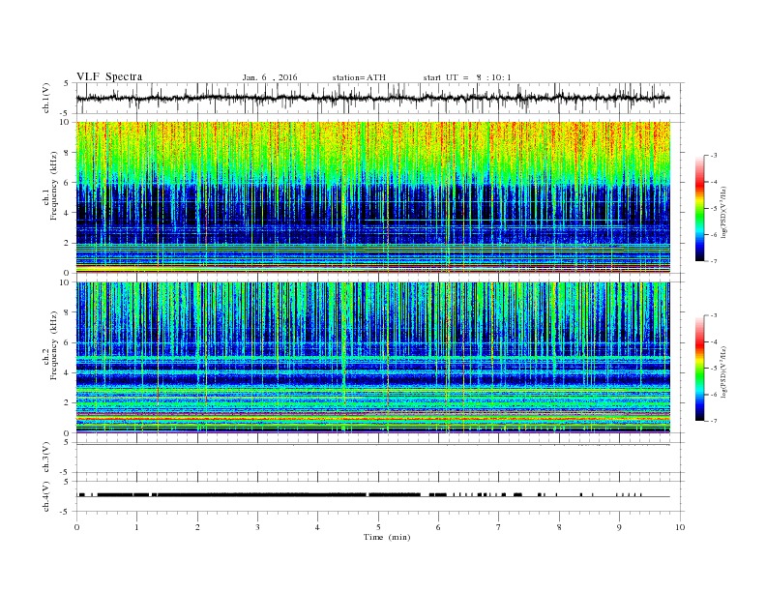766x592 pixels.
Task: Click time axis tick label "10"
Action: pyautogui.click(x=680, y=527)
